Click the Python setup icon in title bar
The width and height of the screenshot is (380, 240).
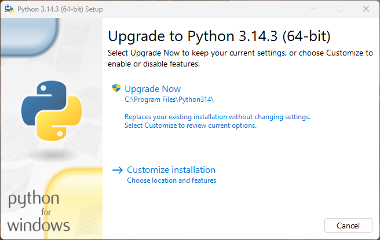[x=9, y=9]
